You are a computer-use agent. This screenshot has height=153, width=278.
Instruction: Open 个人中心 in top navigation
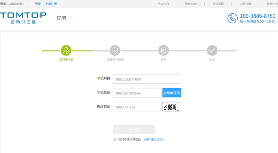pyautogui.click(x=163, y=4)
